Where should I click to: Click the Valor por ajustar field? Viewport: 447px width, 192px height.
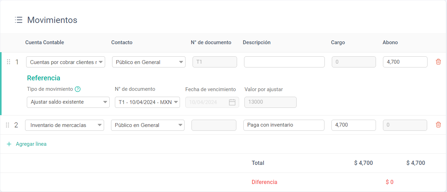coord(270,102)
